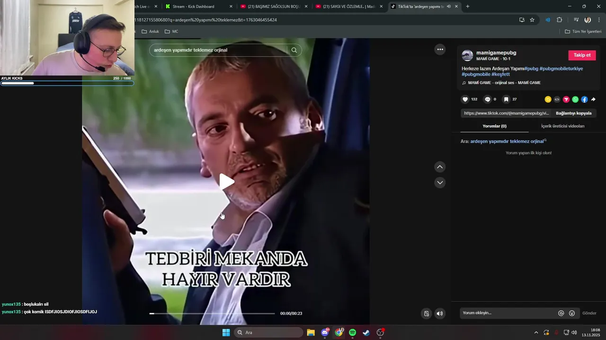Click the TikTok search input field
This screenshot has width=606, height=340.
click(218, 50)
